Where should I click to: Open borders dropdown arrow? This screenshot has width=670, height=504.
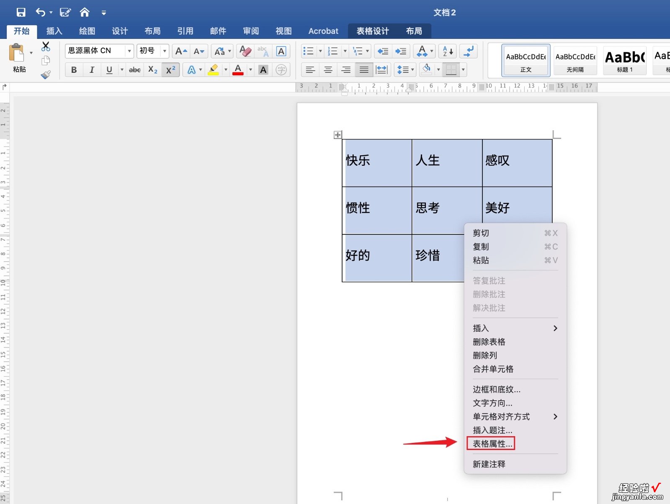[x=463, y=70]
